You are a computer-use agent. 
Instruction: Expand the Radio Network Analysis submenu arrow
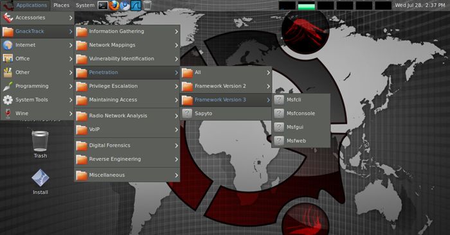[x=177, y=116]
